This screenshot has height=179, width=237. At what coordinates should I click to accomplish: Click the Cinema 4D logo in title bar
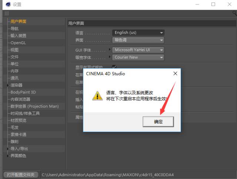click(x=7, y=4)
